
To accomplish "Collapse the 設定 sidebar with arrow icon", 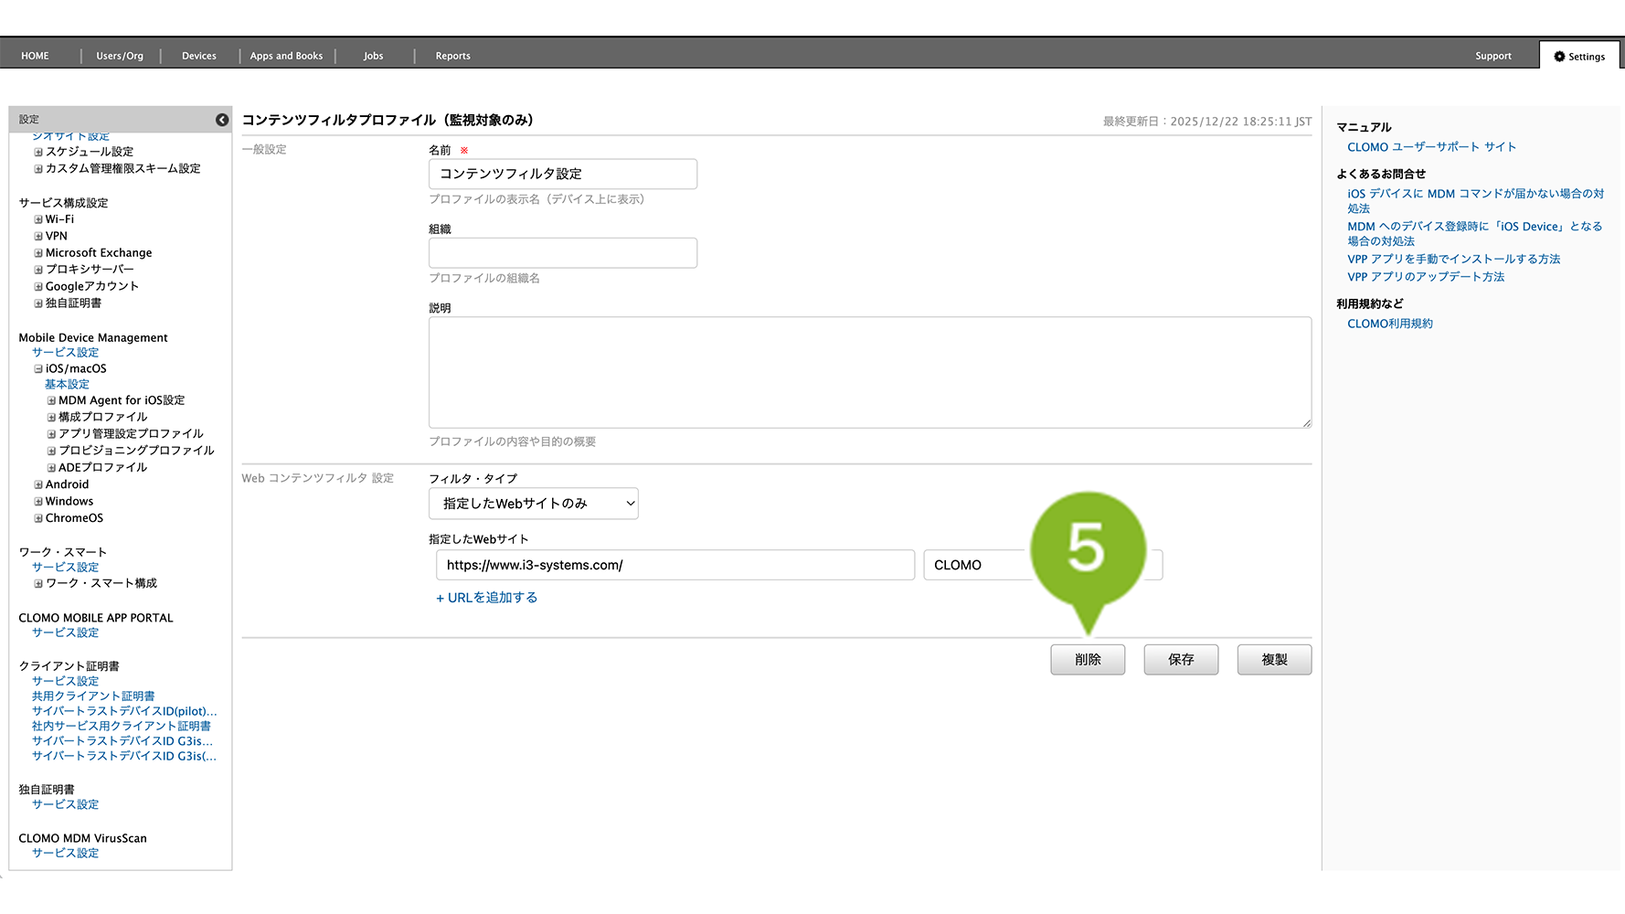I will click(222, 120).
